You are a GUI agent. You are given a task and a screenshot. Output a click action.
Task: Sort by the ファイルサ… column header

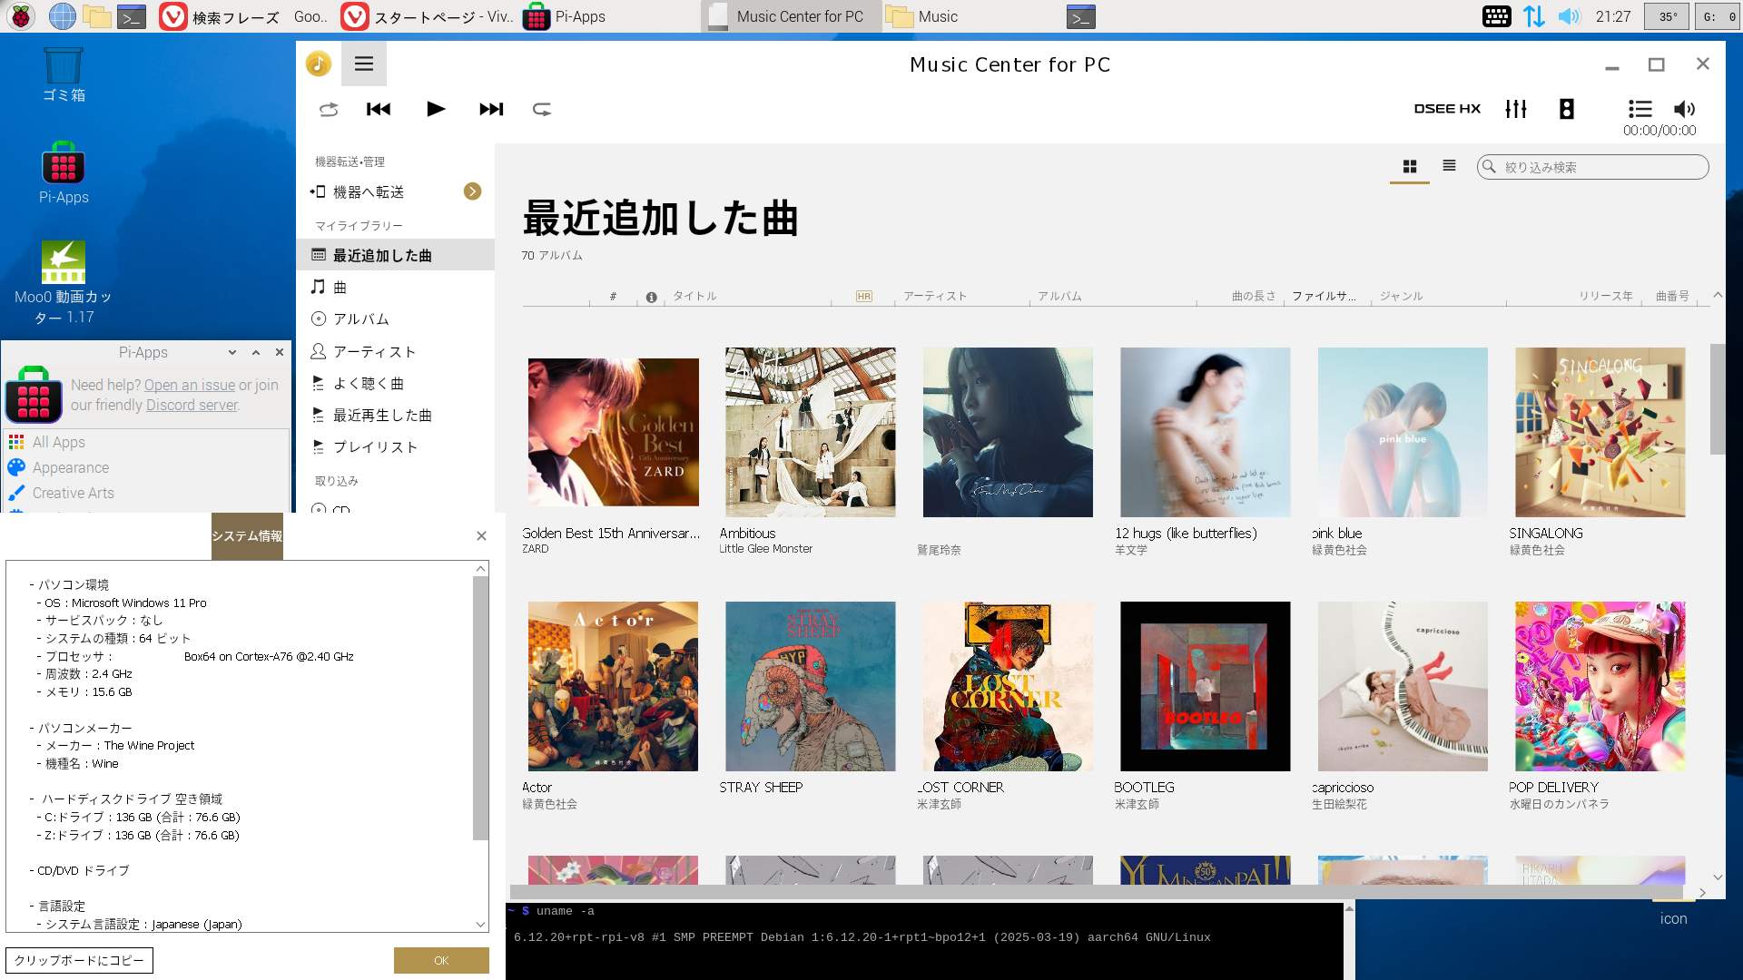[1324, 296]
